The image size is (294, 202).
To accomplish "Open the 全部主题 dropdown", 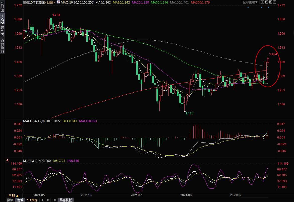I will [250, 2].
